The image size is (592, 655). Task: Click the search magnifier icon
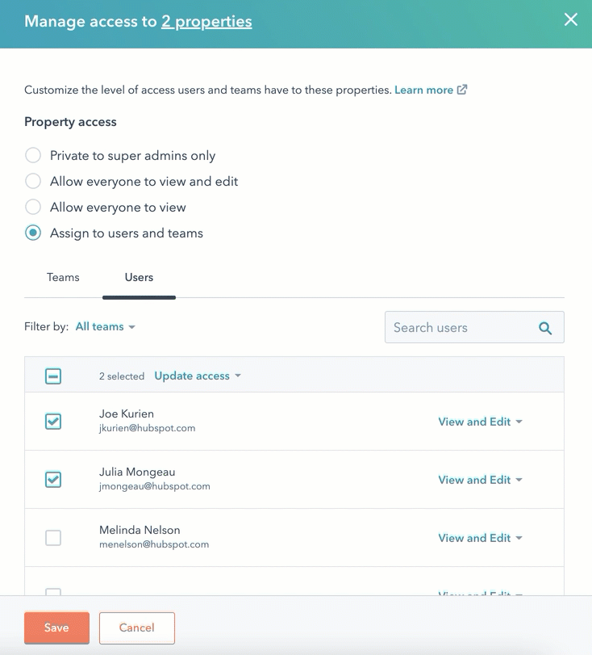[545, 328]
